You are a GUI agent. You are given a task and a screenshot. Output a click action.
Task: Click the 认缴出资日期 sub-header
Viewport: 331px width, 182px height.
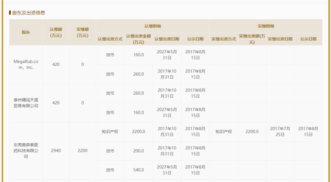click(167, 39)
